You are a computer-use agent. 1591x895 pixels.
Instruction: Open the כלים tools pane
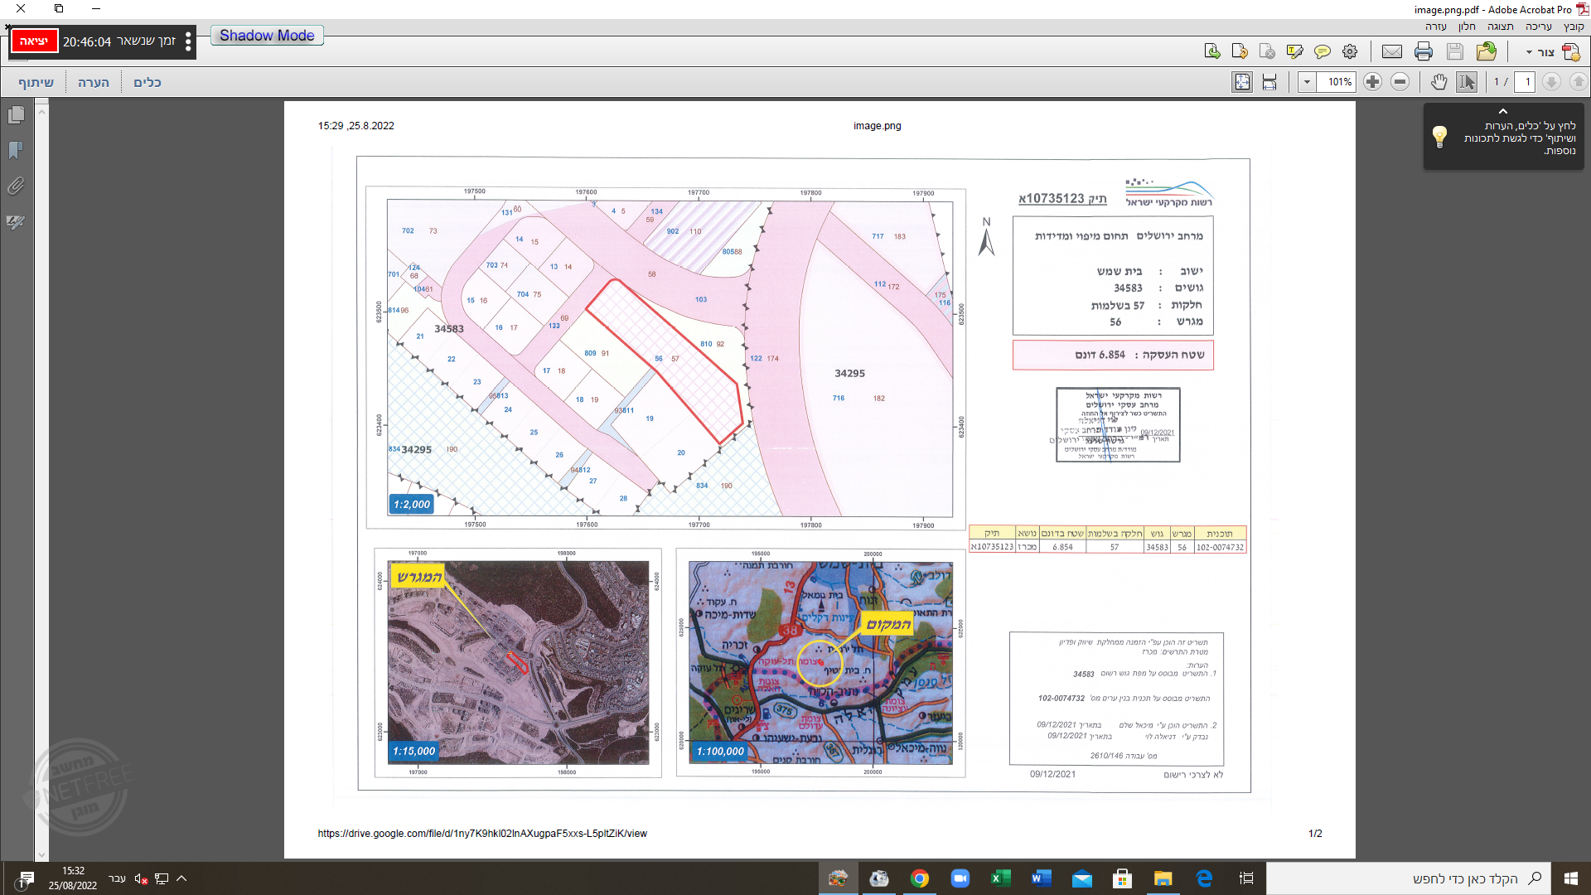pyautogui.click(x=147, y=82)
